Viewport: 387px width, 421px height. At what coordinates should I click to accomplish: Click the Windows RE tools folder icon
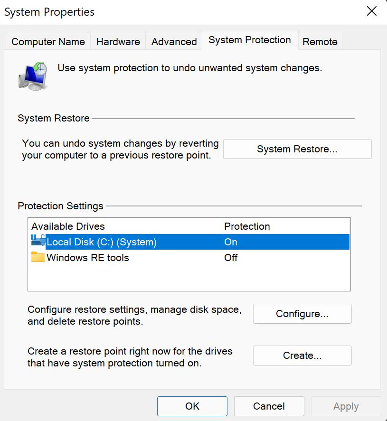(x=38, y=258)
